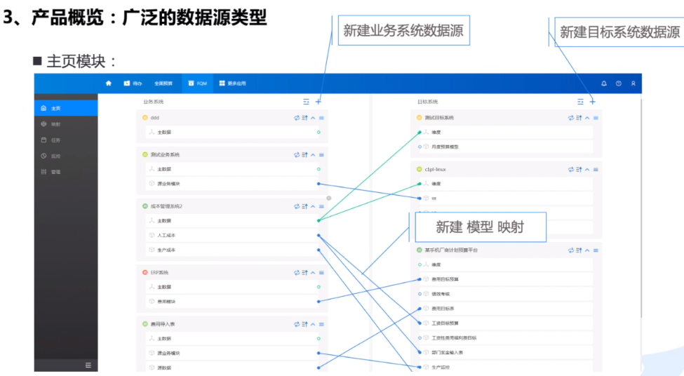Refresh the ERP系统 card
Image resolution: width=684 pixels, height=376 pixels.
[x=297, y=273]
